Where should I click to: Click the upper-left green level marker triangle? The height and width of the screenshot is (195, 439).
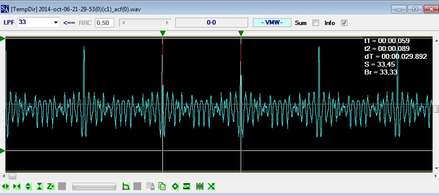pyautogui.click(x=2, y=39)
